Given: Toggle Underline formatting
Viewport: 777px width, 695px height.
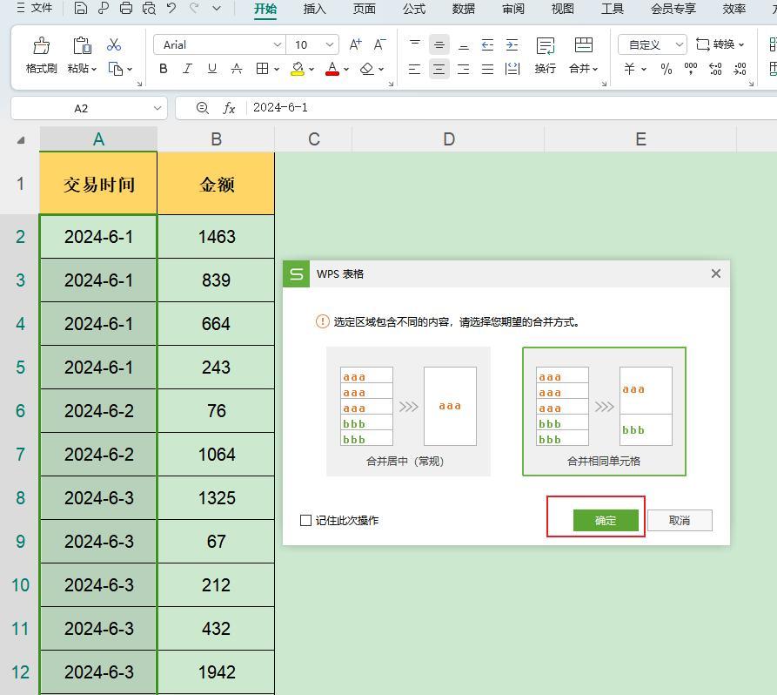Looking at the screenshot, I should (212, 69).
